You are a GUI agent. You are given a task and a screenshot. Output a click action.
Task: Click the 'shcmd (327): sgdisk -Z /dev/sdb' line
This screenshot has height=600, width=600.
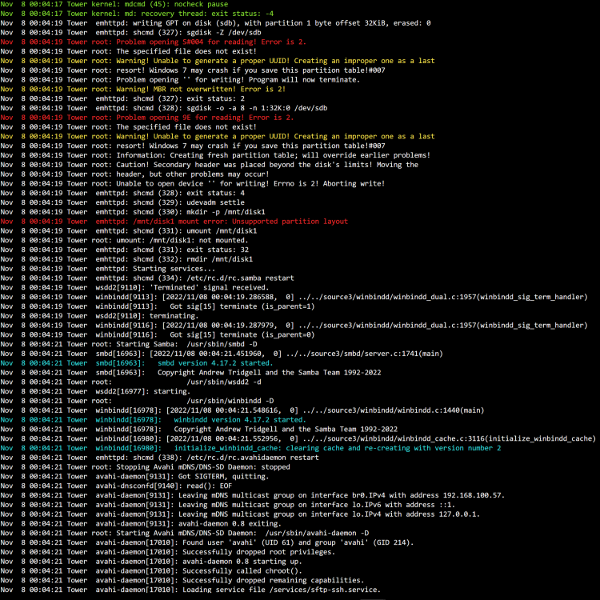[131, 33]
